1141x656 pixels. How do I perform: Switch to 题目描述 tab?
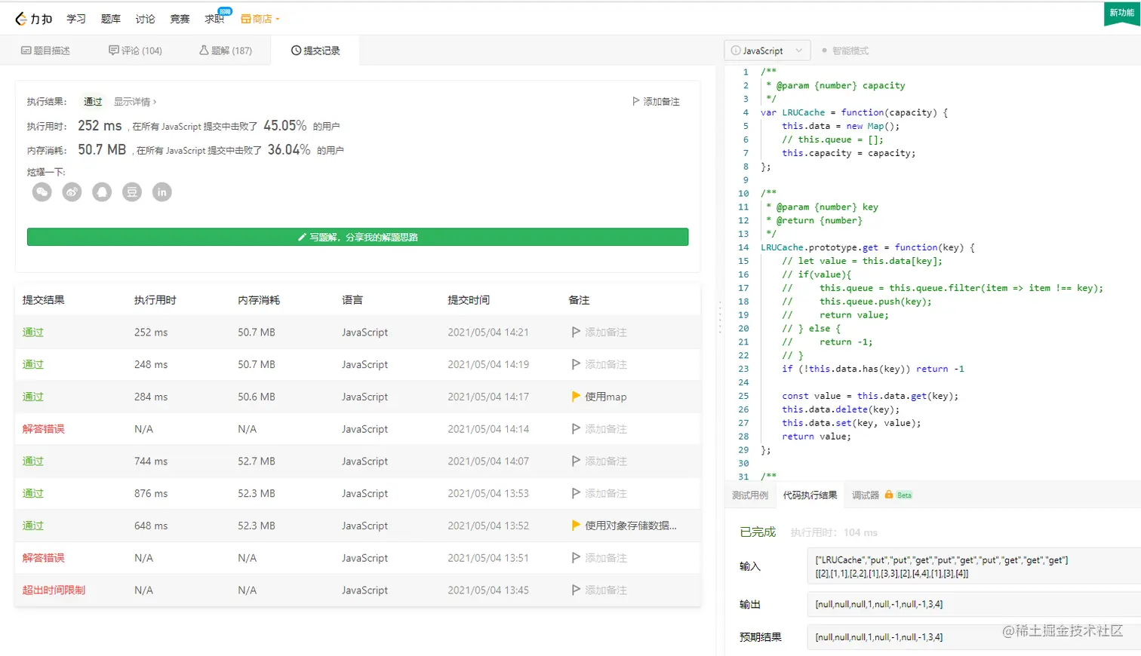[x=45, y=51]
